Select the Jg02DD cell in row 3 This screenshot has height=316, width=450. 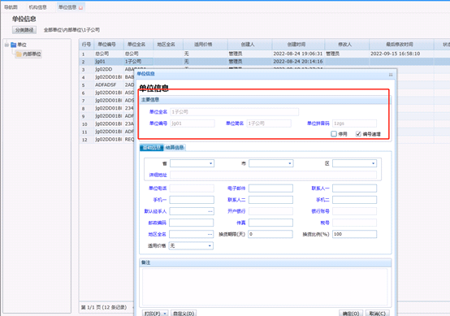[109, 70]
